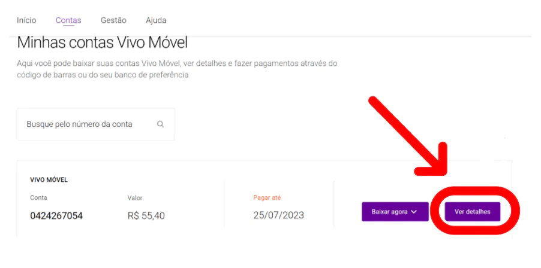Click the chevron arrow on Baixar agora
Image resolution: width=541 pixels, height=268 pixels.
pos(414,212)
